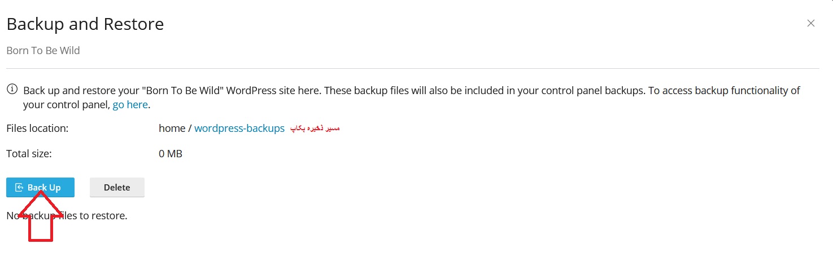Click "No backup files to restore" message

[67, 216]
